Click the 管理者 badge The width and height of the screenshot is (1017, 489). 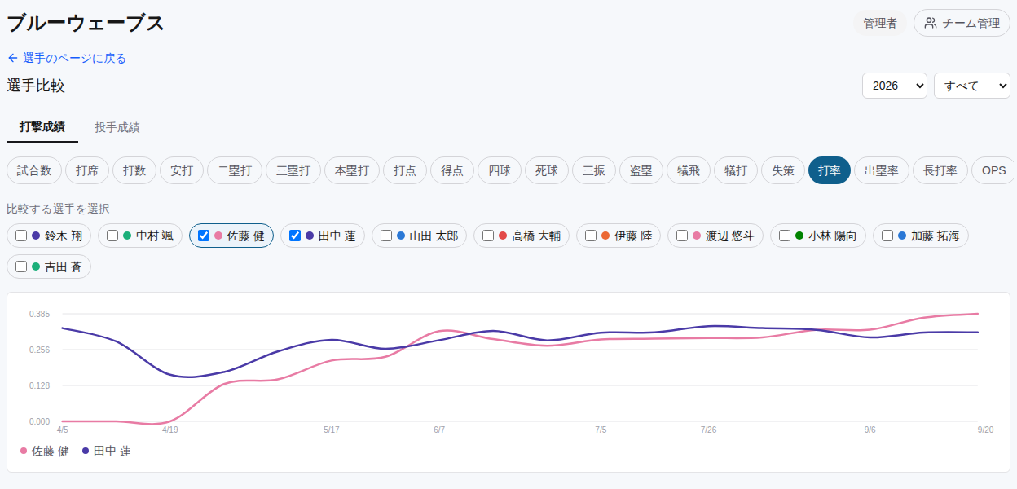(x=880, y=23)
